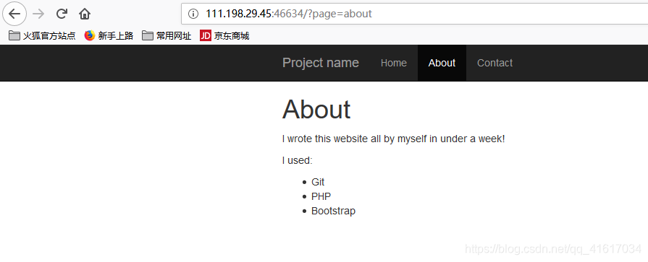Open the site information icon in address bar

tap(193, 14)
